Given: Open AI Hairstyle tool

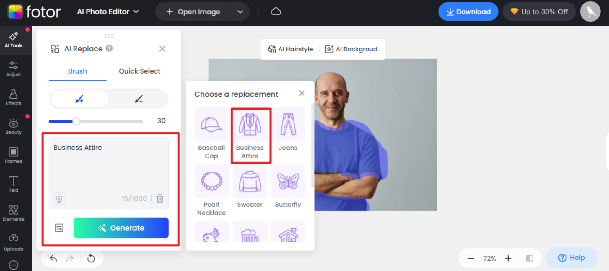Looking at the screenshot, I should coord(290,49).
